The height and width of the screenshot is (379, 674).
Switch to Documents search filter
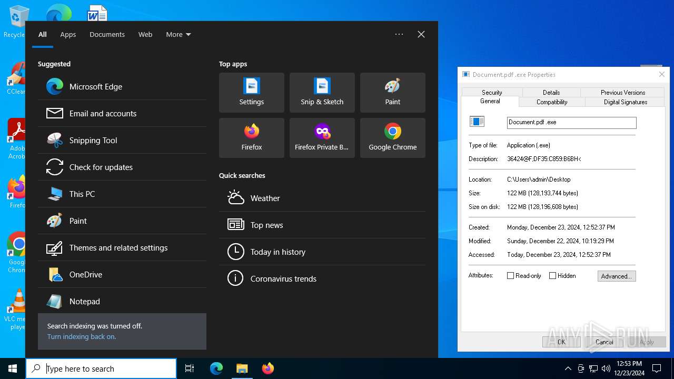point(107,34)
